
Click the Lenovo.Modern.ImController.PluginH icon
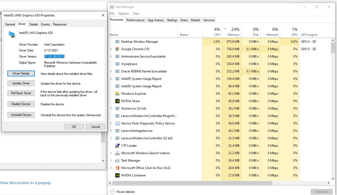pyautogui.click(x=117, y=116)
